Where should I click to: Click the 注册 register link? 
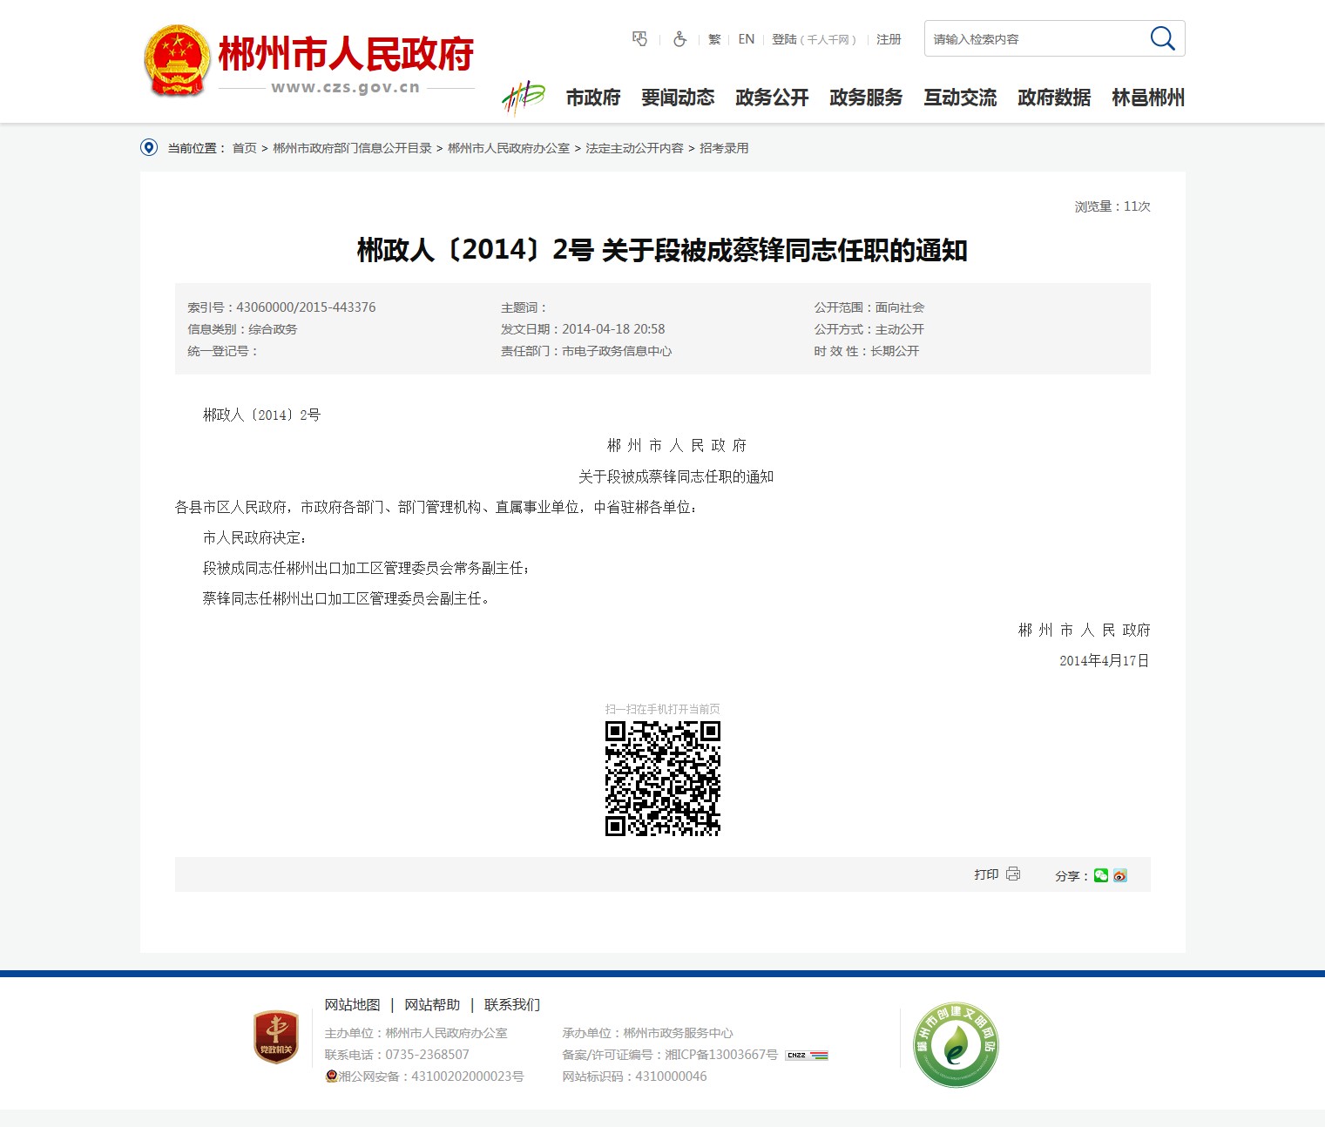[x=889, y=39]
